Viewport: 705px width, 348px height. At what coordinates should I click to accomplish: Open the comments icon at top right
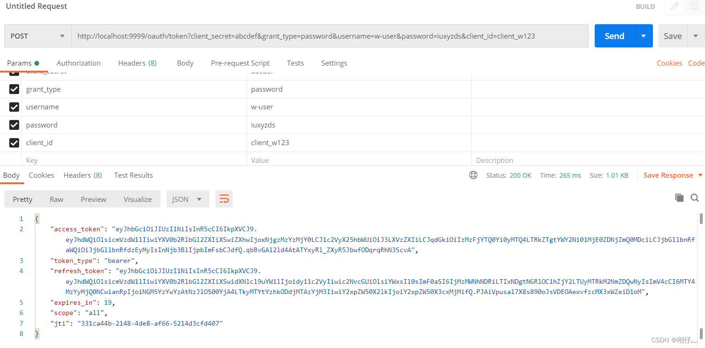(694, 7)
